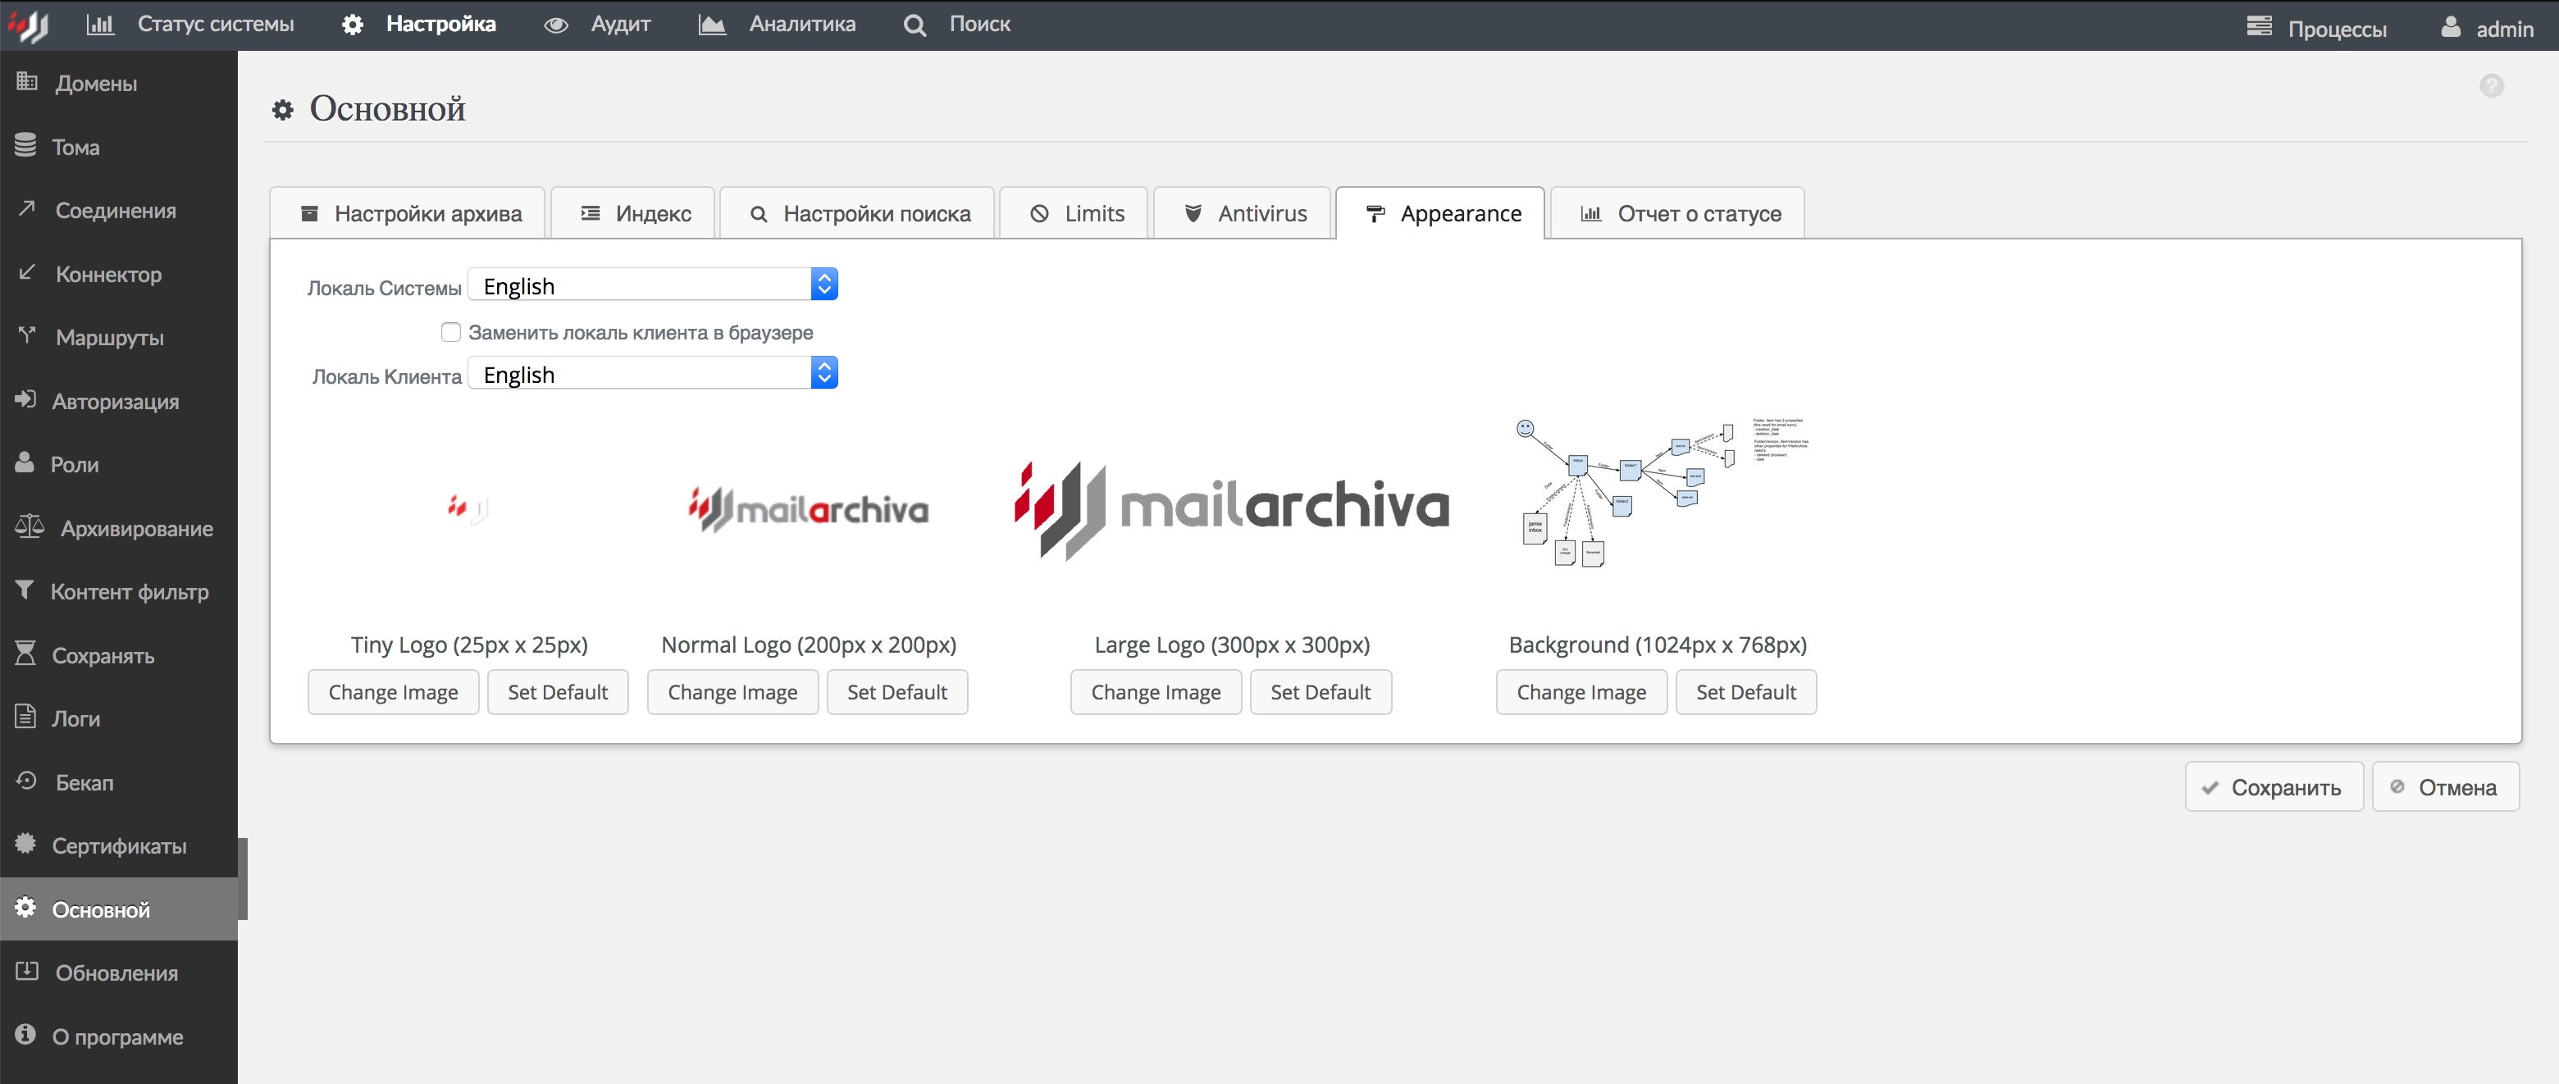
Task: Switch to the Limits tab
Action: click(x=1074, y=214)
